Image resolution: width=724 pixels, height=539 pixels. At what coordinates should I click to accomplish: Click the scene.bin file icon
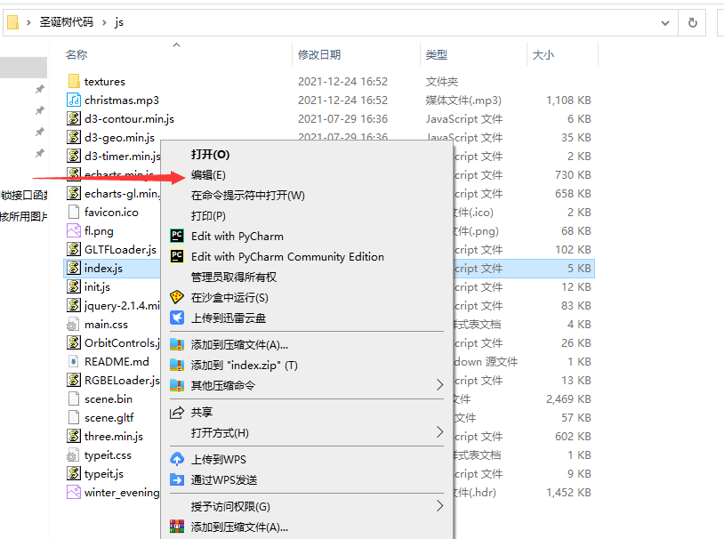(x=74, y=398)
